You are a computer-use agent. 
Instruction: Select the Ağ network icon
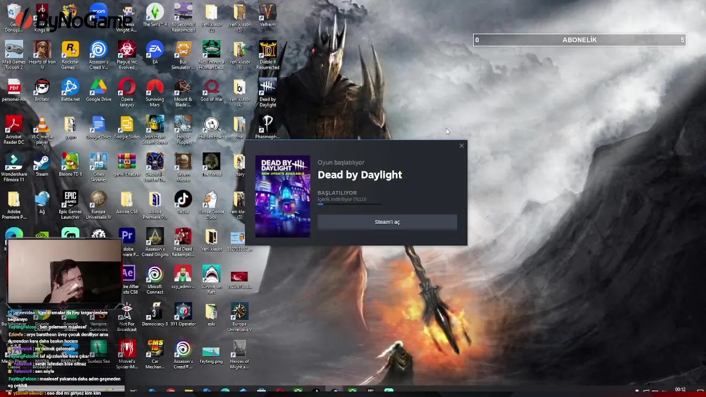pyautogui.click(x=42, y=203)
